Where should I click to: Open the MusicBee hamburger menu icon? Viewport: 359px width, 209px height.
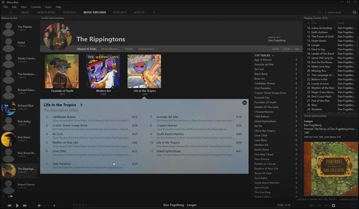[3, 2]
